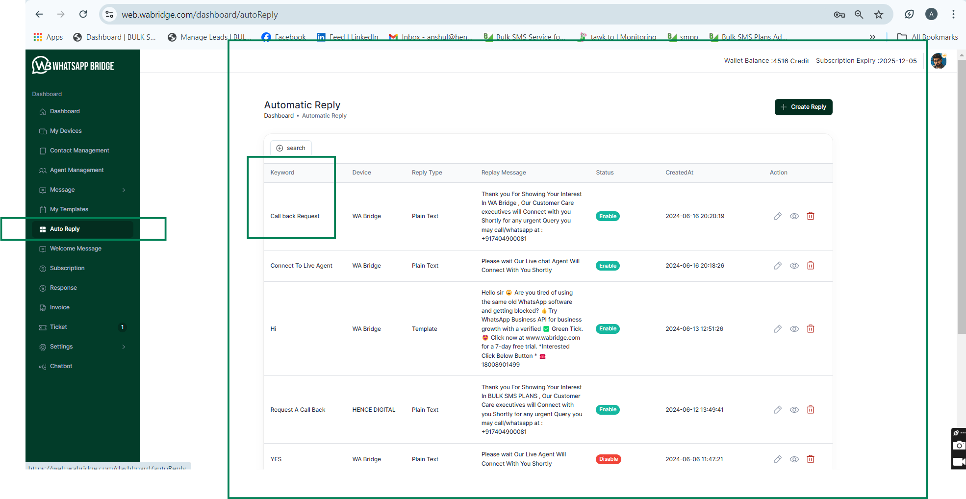The image size is (966, 499).
Task: Sort by Keyword column header
Action: pyautogui.click(x=282, y=173)
